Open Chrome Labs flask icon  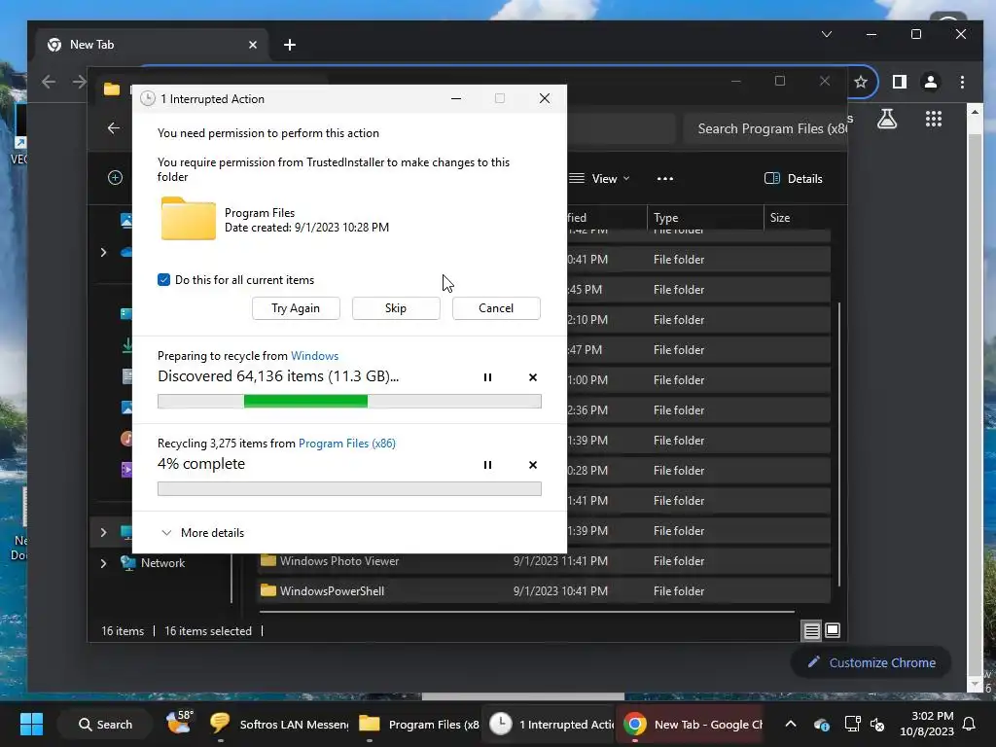(887, 119)
